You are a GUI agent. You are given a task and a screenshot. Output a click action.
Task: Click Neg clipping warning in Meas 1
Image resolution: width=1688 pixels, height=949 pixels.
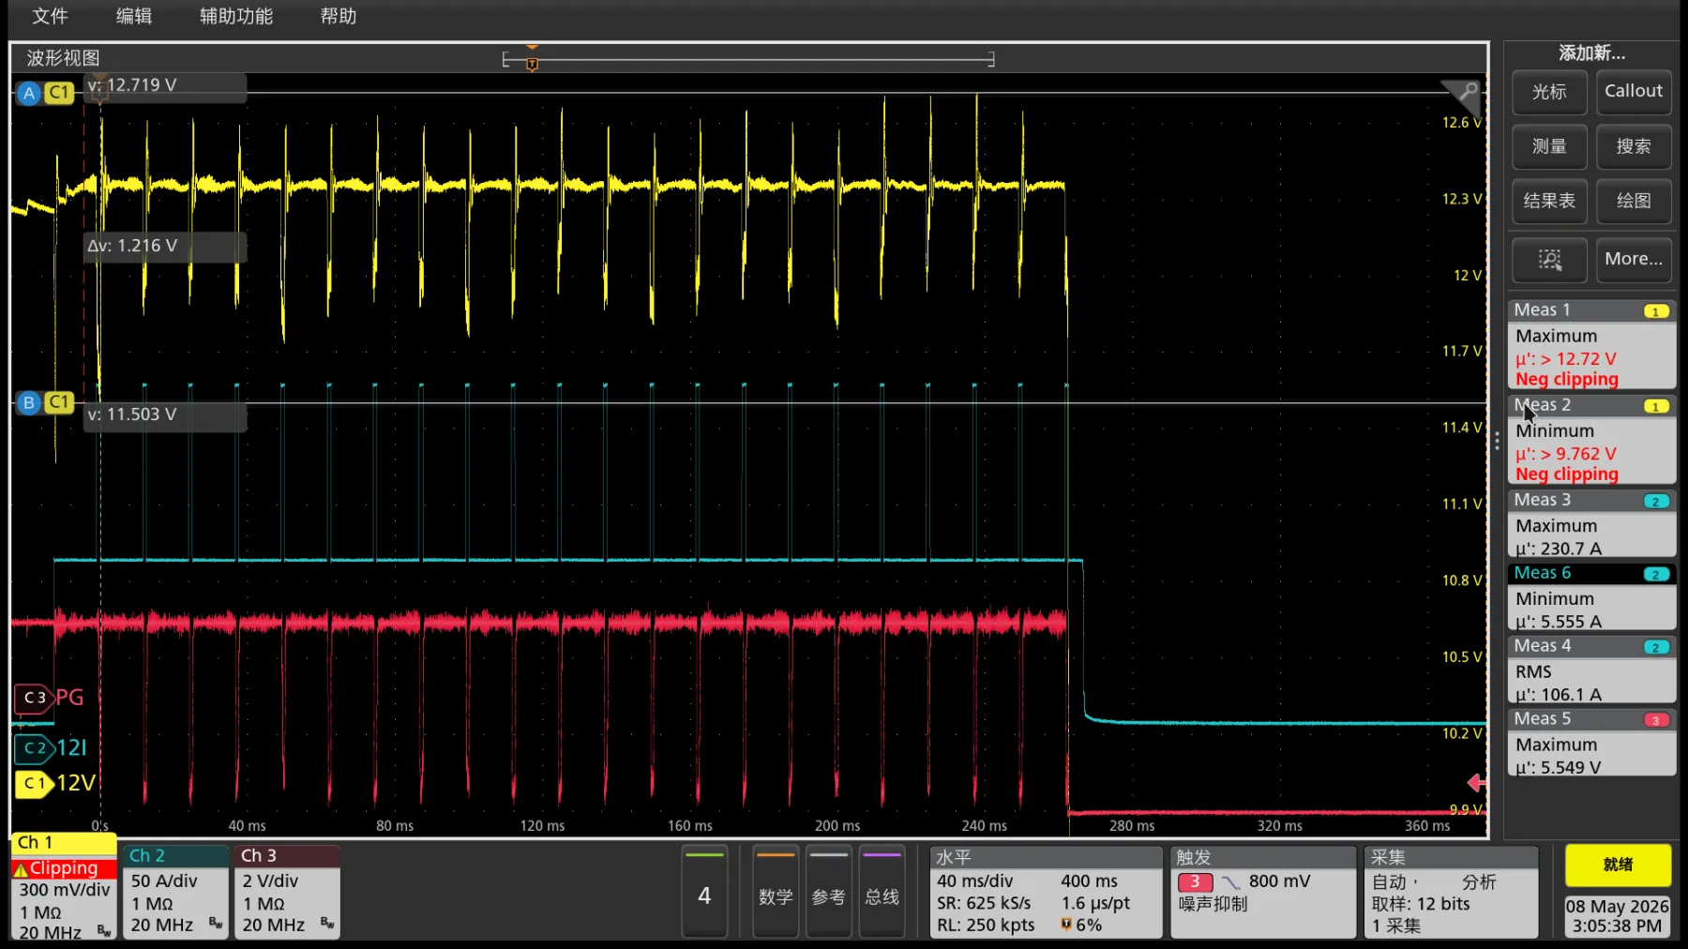click(x=1566, y=380)
